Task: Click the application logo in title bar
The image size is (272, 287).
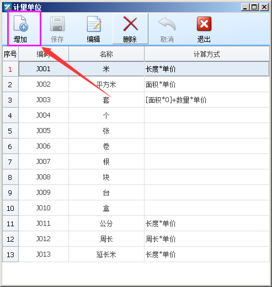Action: tap(8, 7)
